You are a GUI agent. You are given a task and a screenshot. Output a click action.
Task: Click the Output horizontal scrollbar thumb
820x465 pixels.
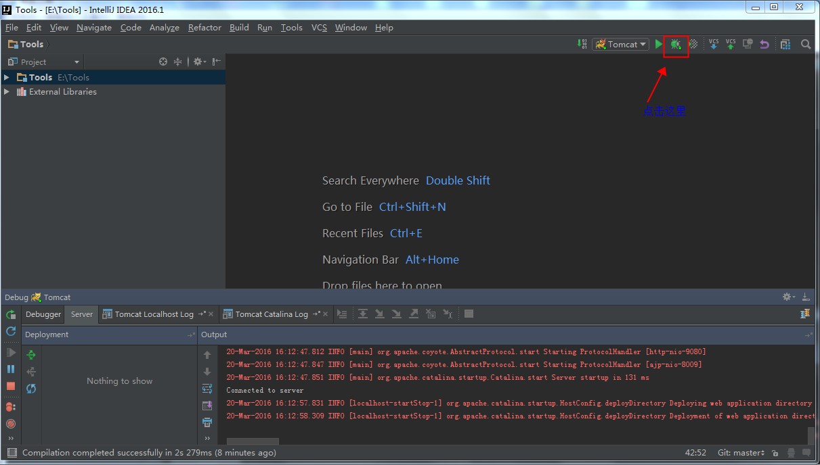[x=253, y=441]
